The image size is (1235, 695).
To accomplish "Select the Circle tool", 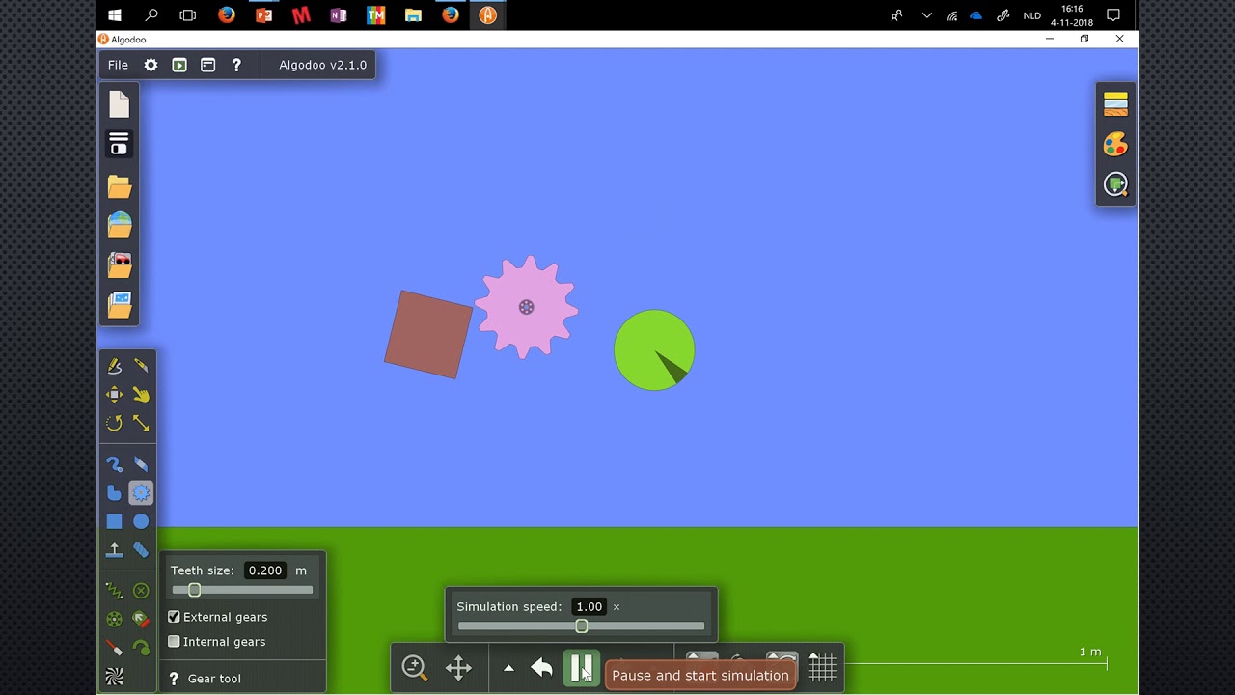I will [141, 521].
